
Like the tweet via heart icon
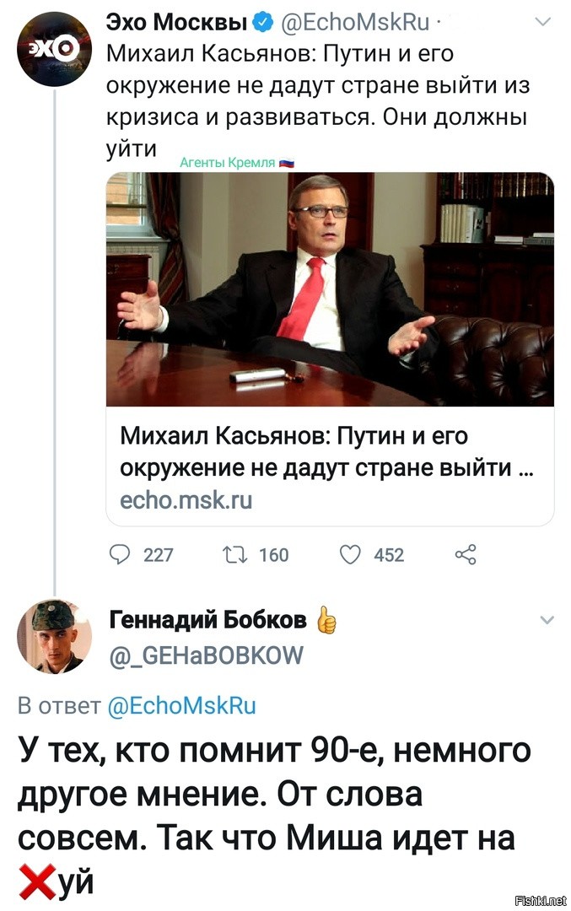(x=350, y=555)
